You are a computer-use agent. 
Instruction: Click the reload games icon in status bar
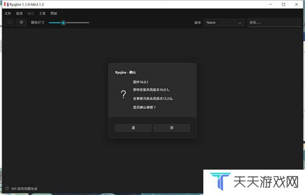7,188
